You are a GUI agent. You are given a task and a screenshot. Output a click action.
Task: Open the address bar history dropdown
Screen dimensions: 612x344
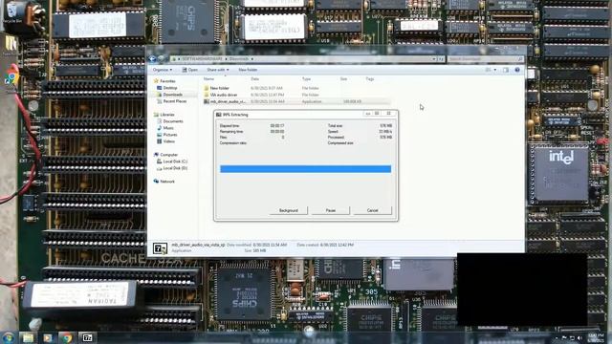coord(433,59)
